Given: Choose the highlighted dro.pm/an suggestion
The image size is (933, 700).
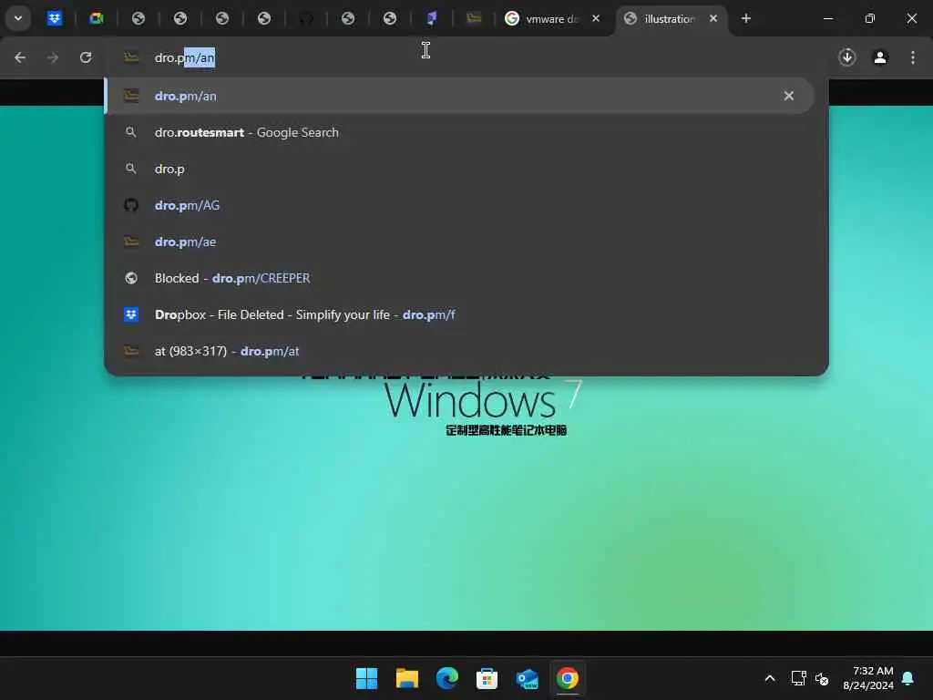Looking at the screenshot, I should pos(459,96).
